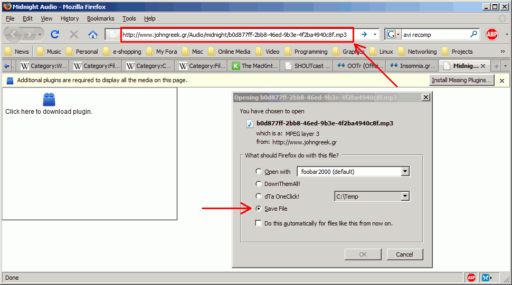Open the History menu

coord(70,18)
